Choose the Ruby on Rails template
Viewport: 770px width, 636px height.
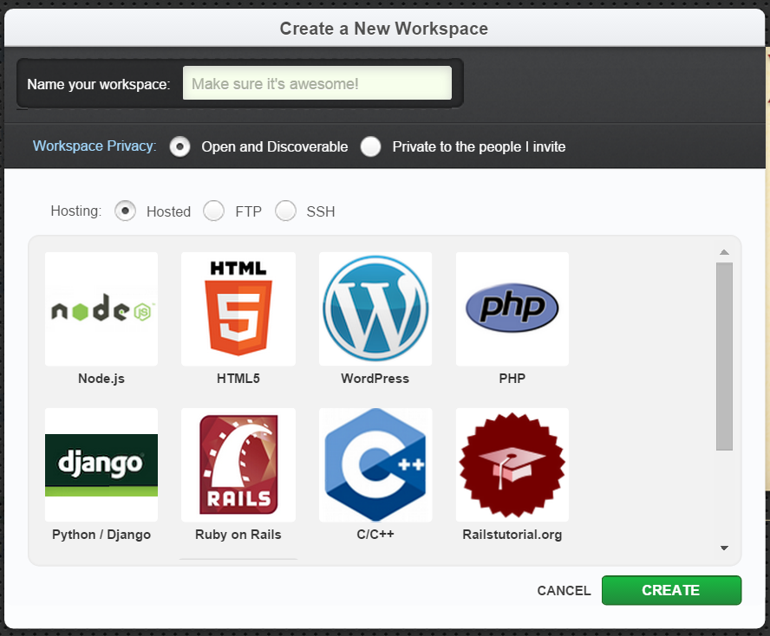click(x=238, y=465)
